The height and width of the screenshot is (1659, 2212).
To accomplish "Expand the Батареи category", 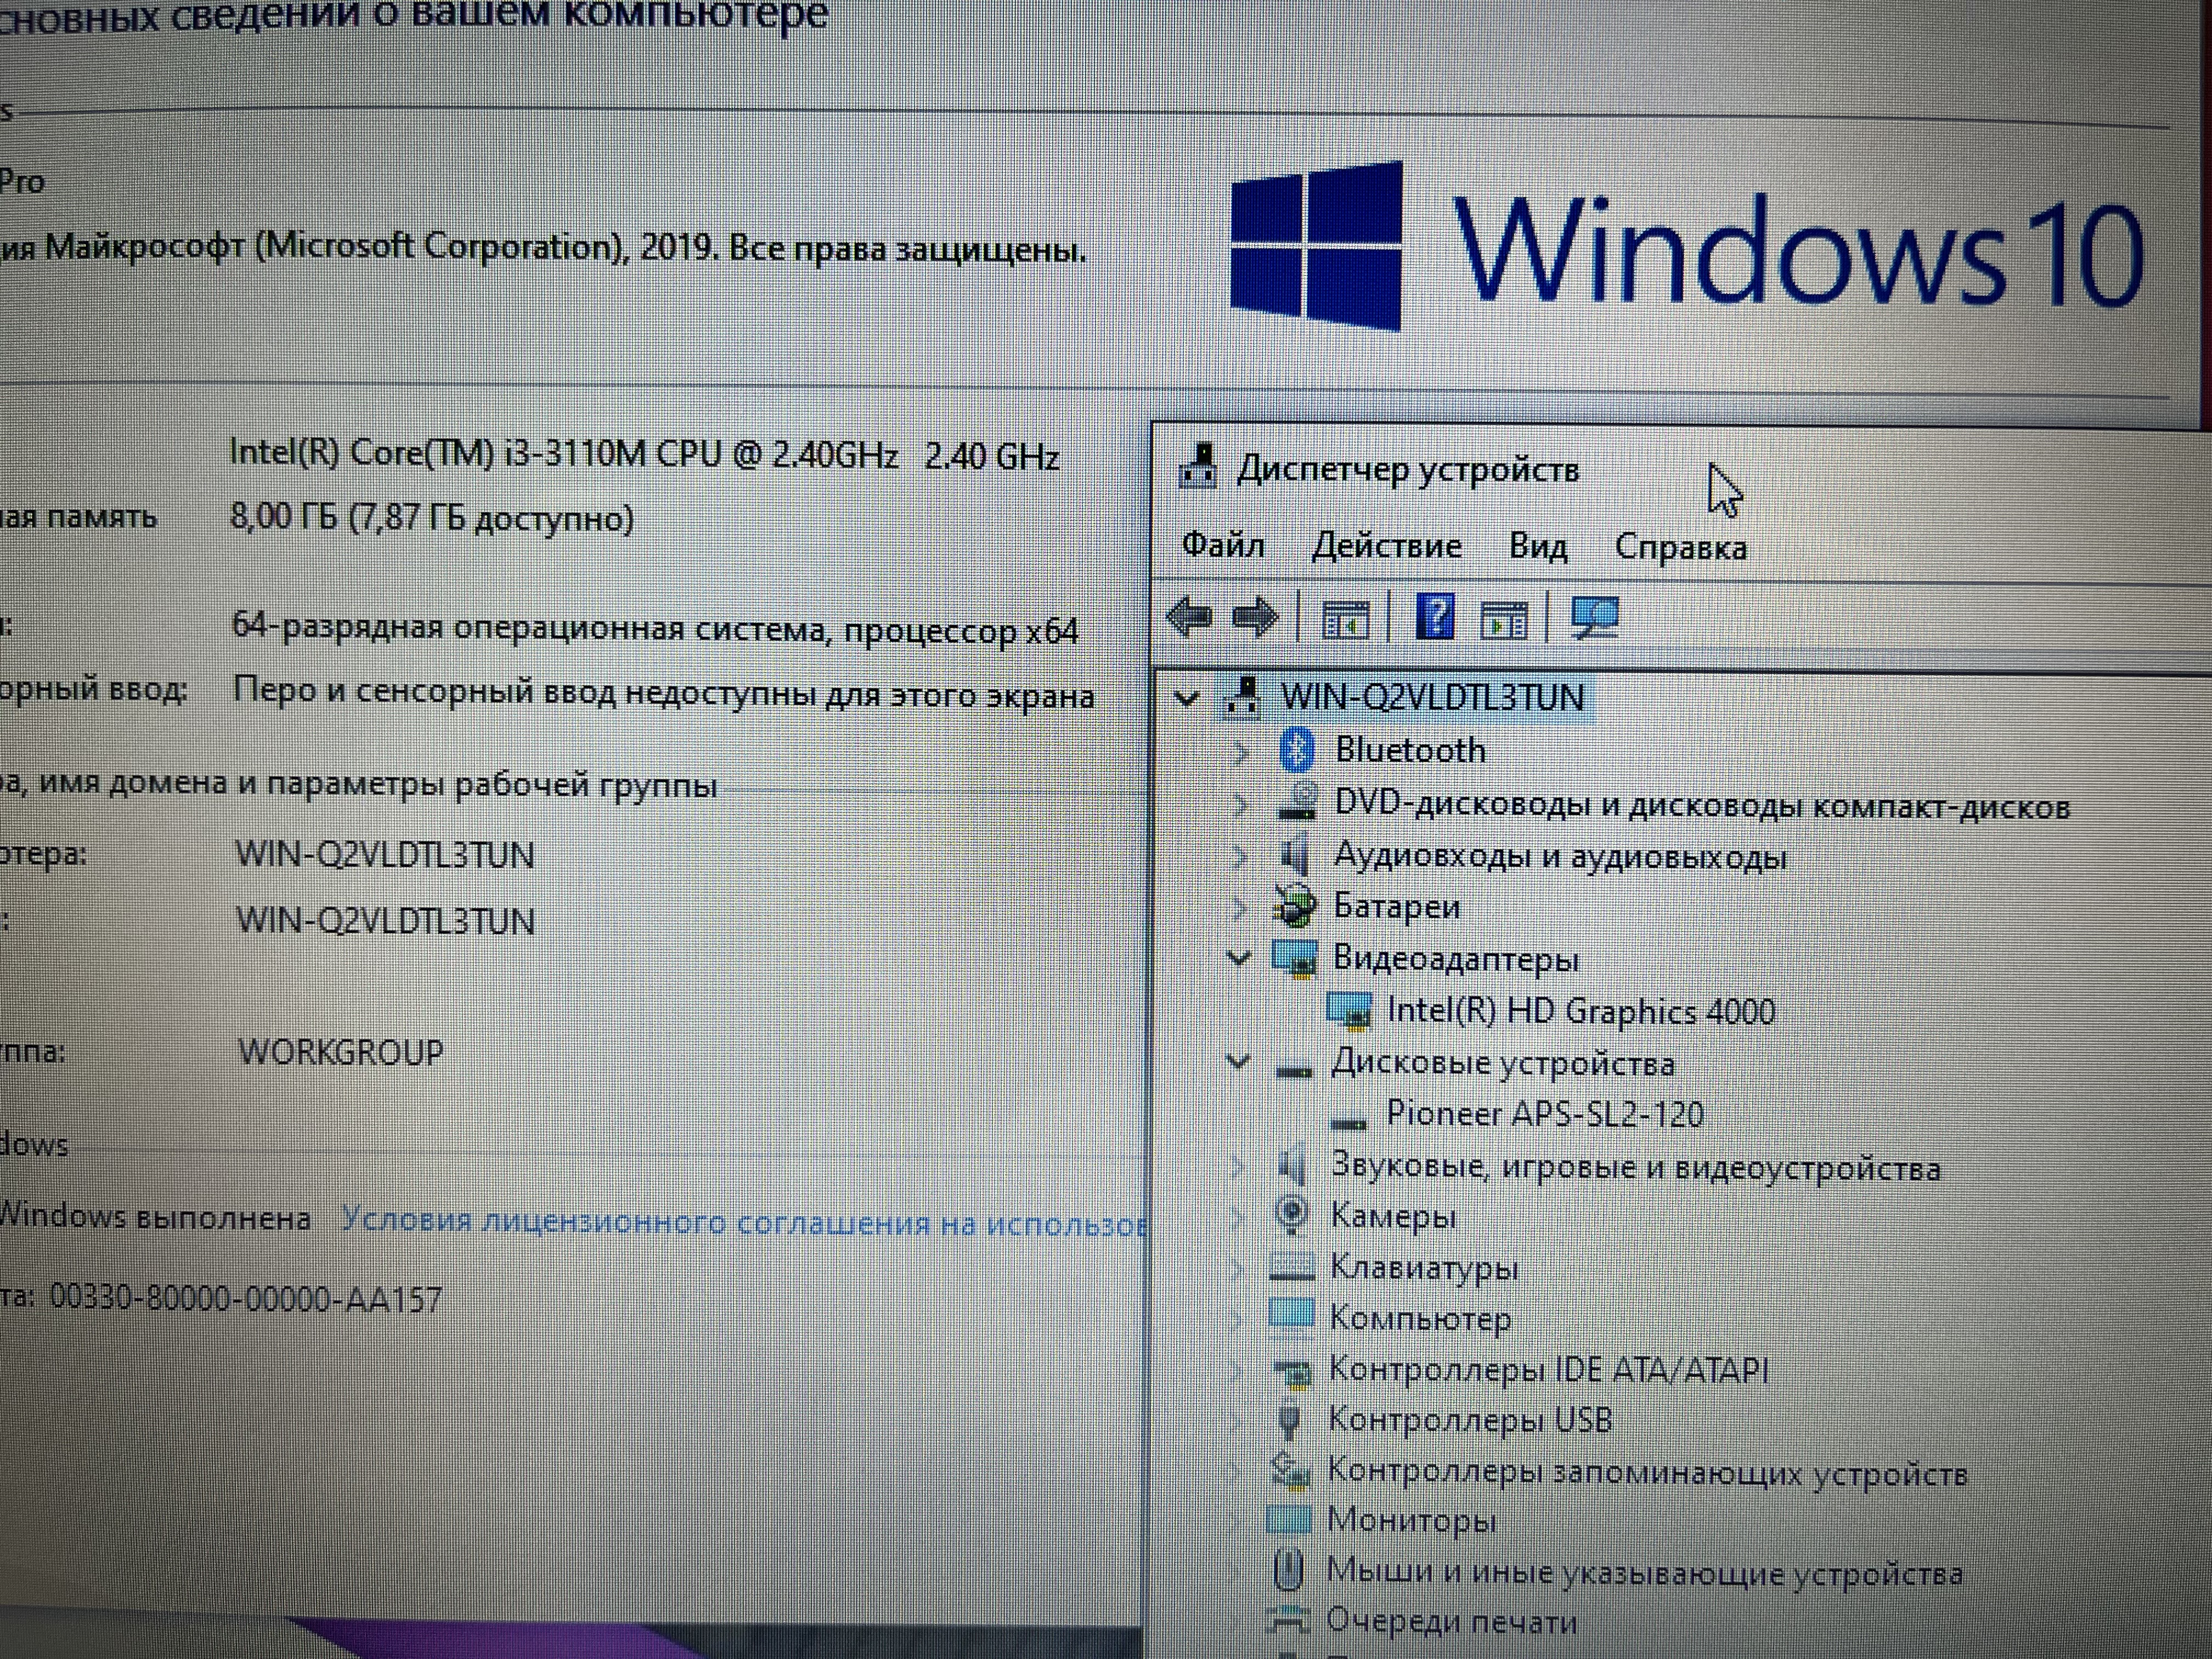I will point(1240,907).
